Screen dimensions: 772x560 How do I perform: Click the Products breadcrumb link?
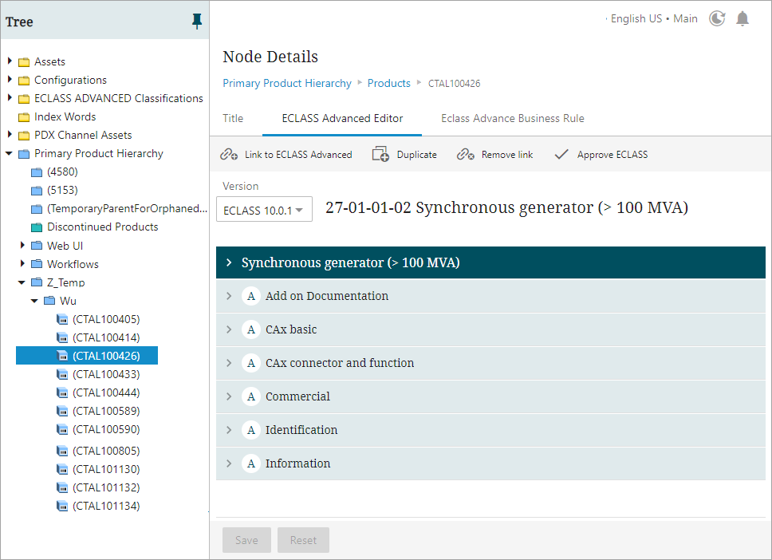pyautogui.click(x=388, y=83)
